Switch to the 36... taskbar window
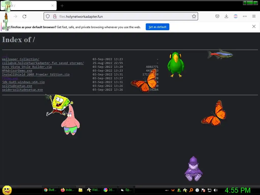260x195 pixels. [x=109, y=190]
